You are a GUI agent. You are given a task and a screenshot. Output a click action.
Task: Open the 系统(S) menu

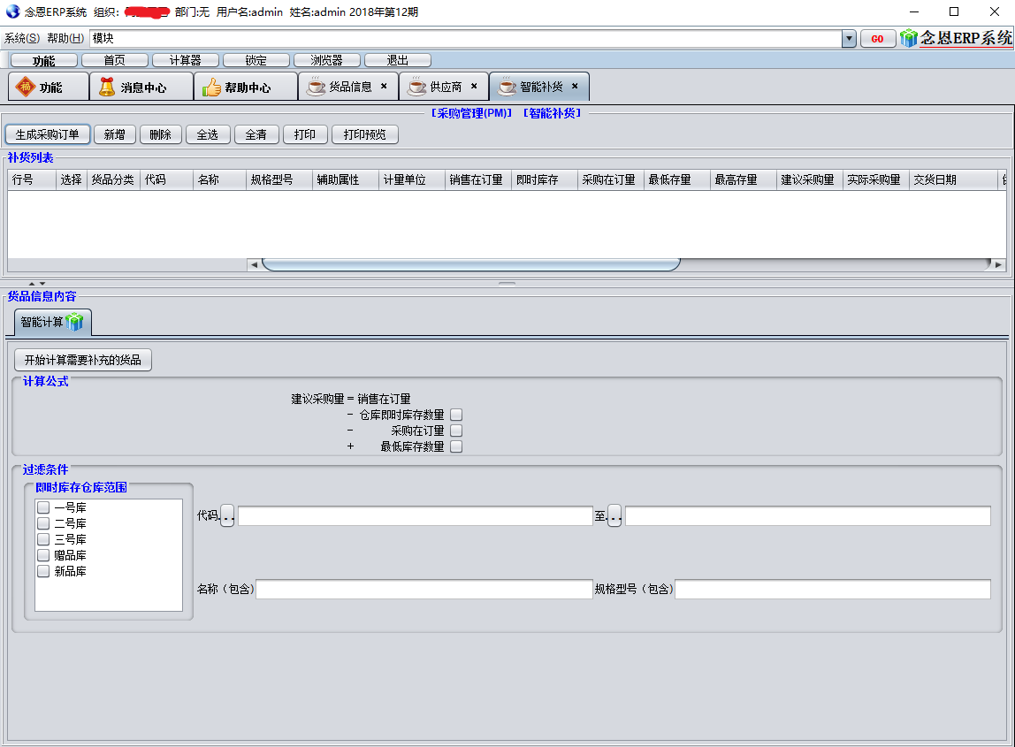coord(22,38)
